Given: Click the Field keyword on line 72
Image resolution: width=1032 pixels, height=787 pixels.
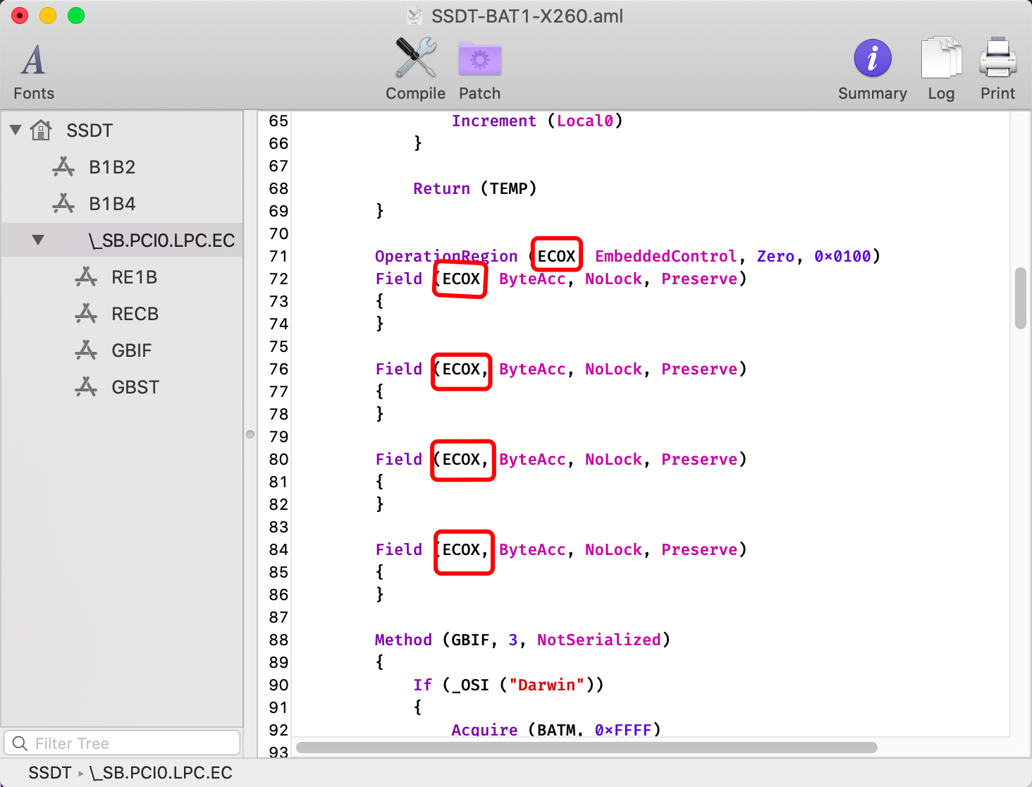Looking at the screenshot, I should coord(398,279).
